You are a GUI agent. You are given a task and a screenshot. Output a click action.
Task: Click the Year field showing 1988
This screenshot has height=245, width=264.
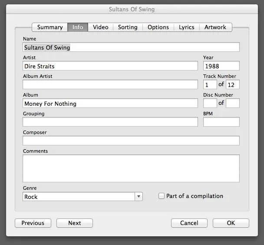tap(221, 66)
